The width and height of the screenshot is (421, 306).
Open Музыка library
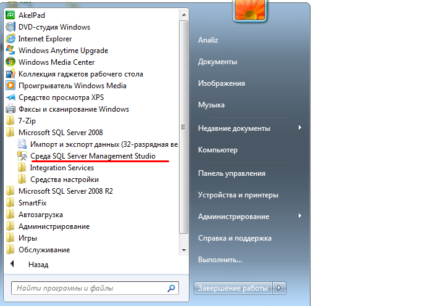[211, 105]
